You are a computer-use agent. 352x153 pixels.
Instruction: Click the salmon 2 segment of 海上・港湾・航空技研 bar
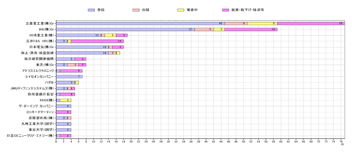[112, 53]
